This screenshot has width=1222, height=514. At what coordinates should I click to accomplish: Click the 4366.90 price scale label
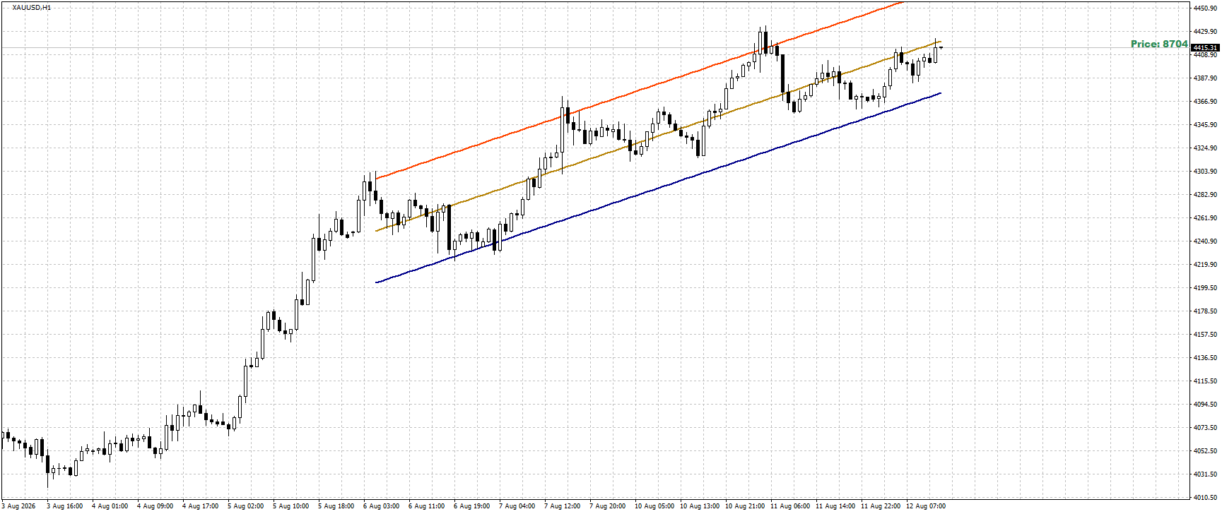coord(1205,102)
